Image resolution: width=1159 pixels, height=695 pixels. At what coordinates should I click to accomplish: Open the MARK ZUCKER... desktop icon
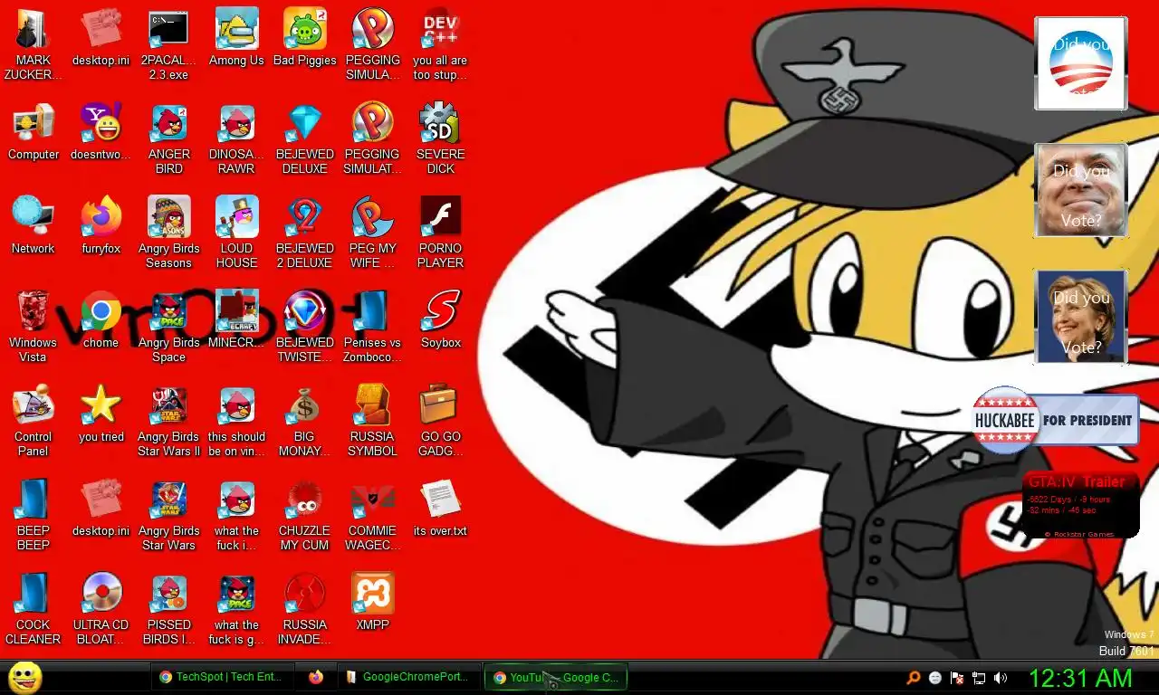pyautogui.click(x=34, y=45)
